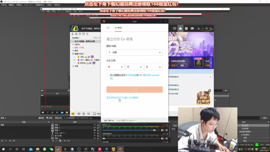Image resolution: width=270 pixels, height=152 pixels.
Task: Open the 编辑(E) menu in OBS
Action: [11, 5]
